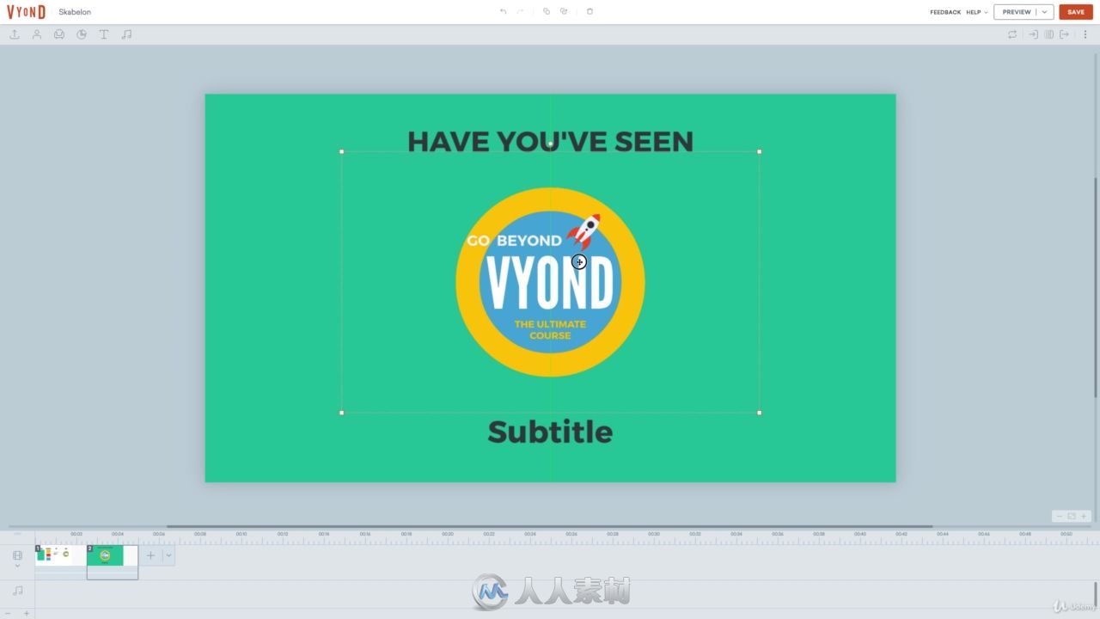This screenshot has height=619, width=1100.
Task: Click the Redo arrow
Action: 520,11
